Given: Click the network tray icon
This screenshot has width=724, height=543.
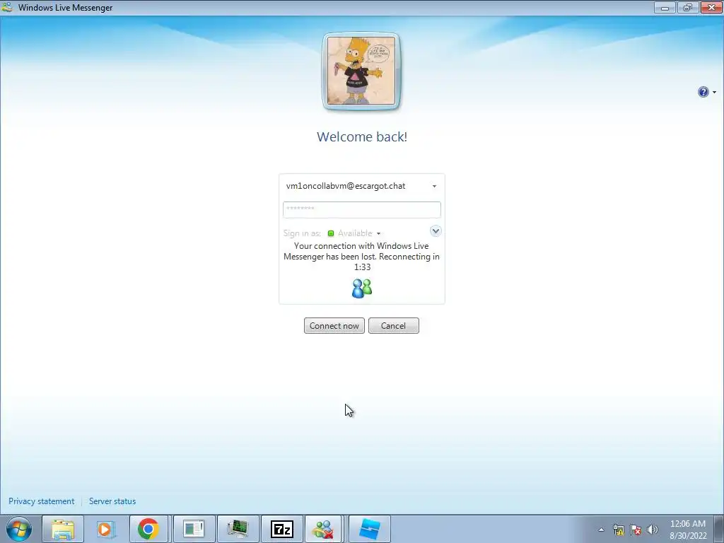Looking at the screenshot, I should (x=618, y=530).
